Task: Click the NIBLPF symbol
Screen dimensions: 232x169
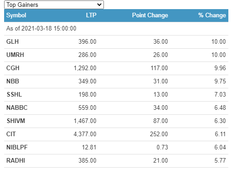Action: pyautogui.click(x=17, y=147)
